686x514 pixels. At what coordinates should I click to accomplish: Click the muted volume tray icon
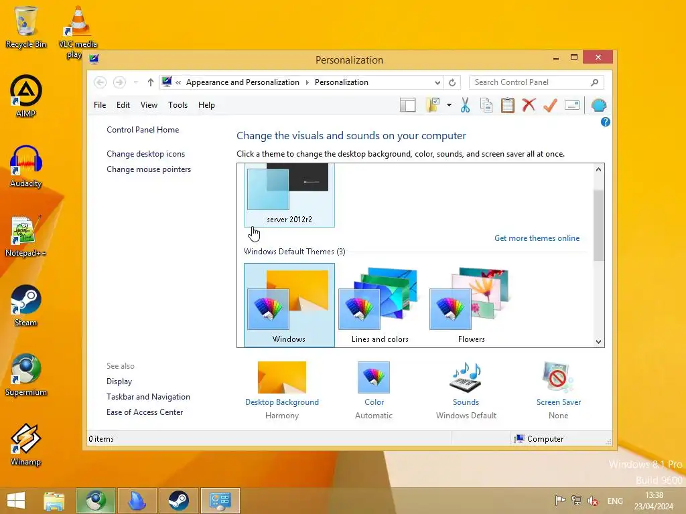pyautogui.click(x=593, y=501)
